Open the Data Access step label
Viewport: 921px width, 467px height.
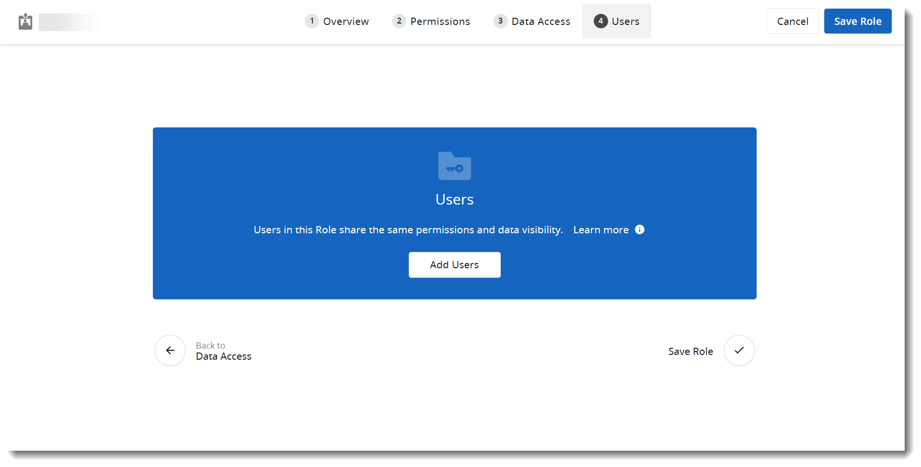541,22
